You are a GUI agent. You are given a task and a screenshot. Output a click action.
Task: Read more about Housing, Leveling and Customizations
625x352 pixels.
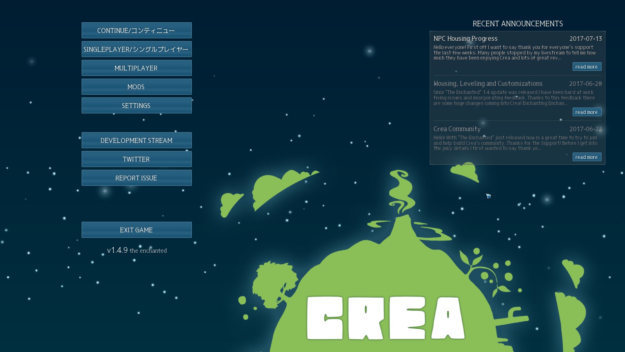(587, 112)
